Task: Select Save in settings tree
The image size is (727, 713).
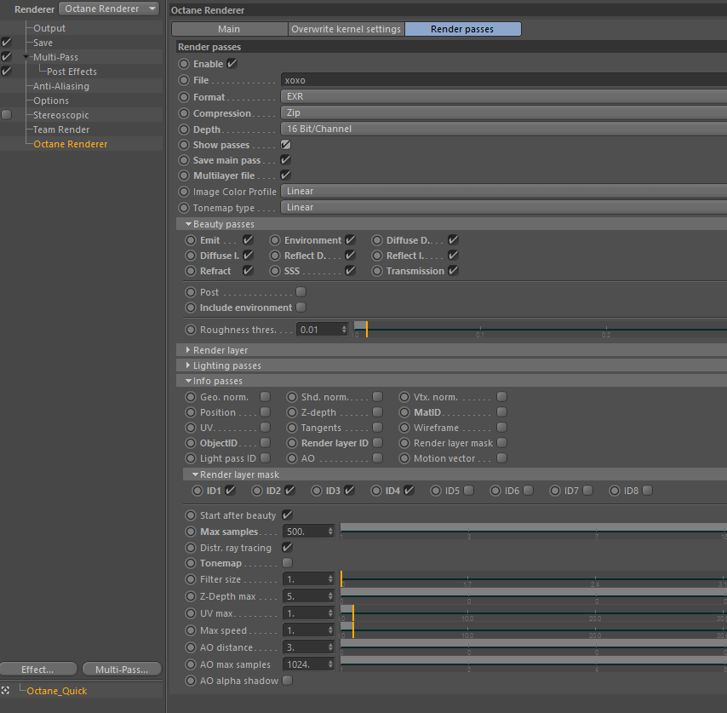Action: (x=43, y=43)
